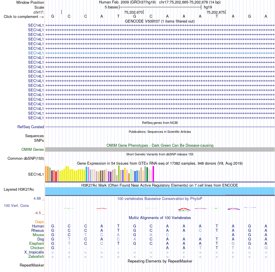Open 'Short Genetic Variants from dbSNP release 155'
This screenshot has height=272, width=275.
click(x=160, y=154)
